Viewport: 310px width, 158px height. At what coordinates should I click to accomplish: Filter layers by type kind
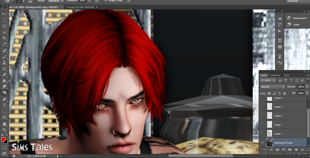click(x=291, y=80)
